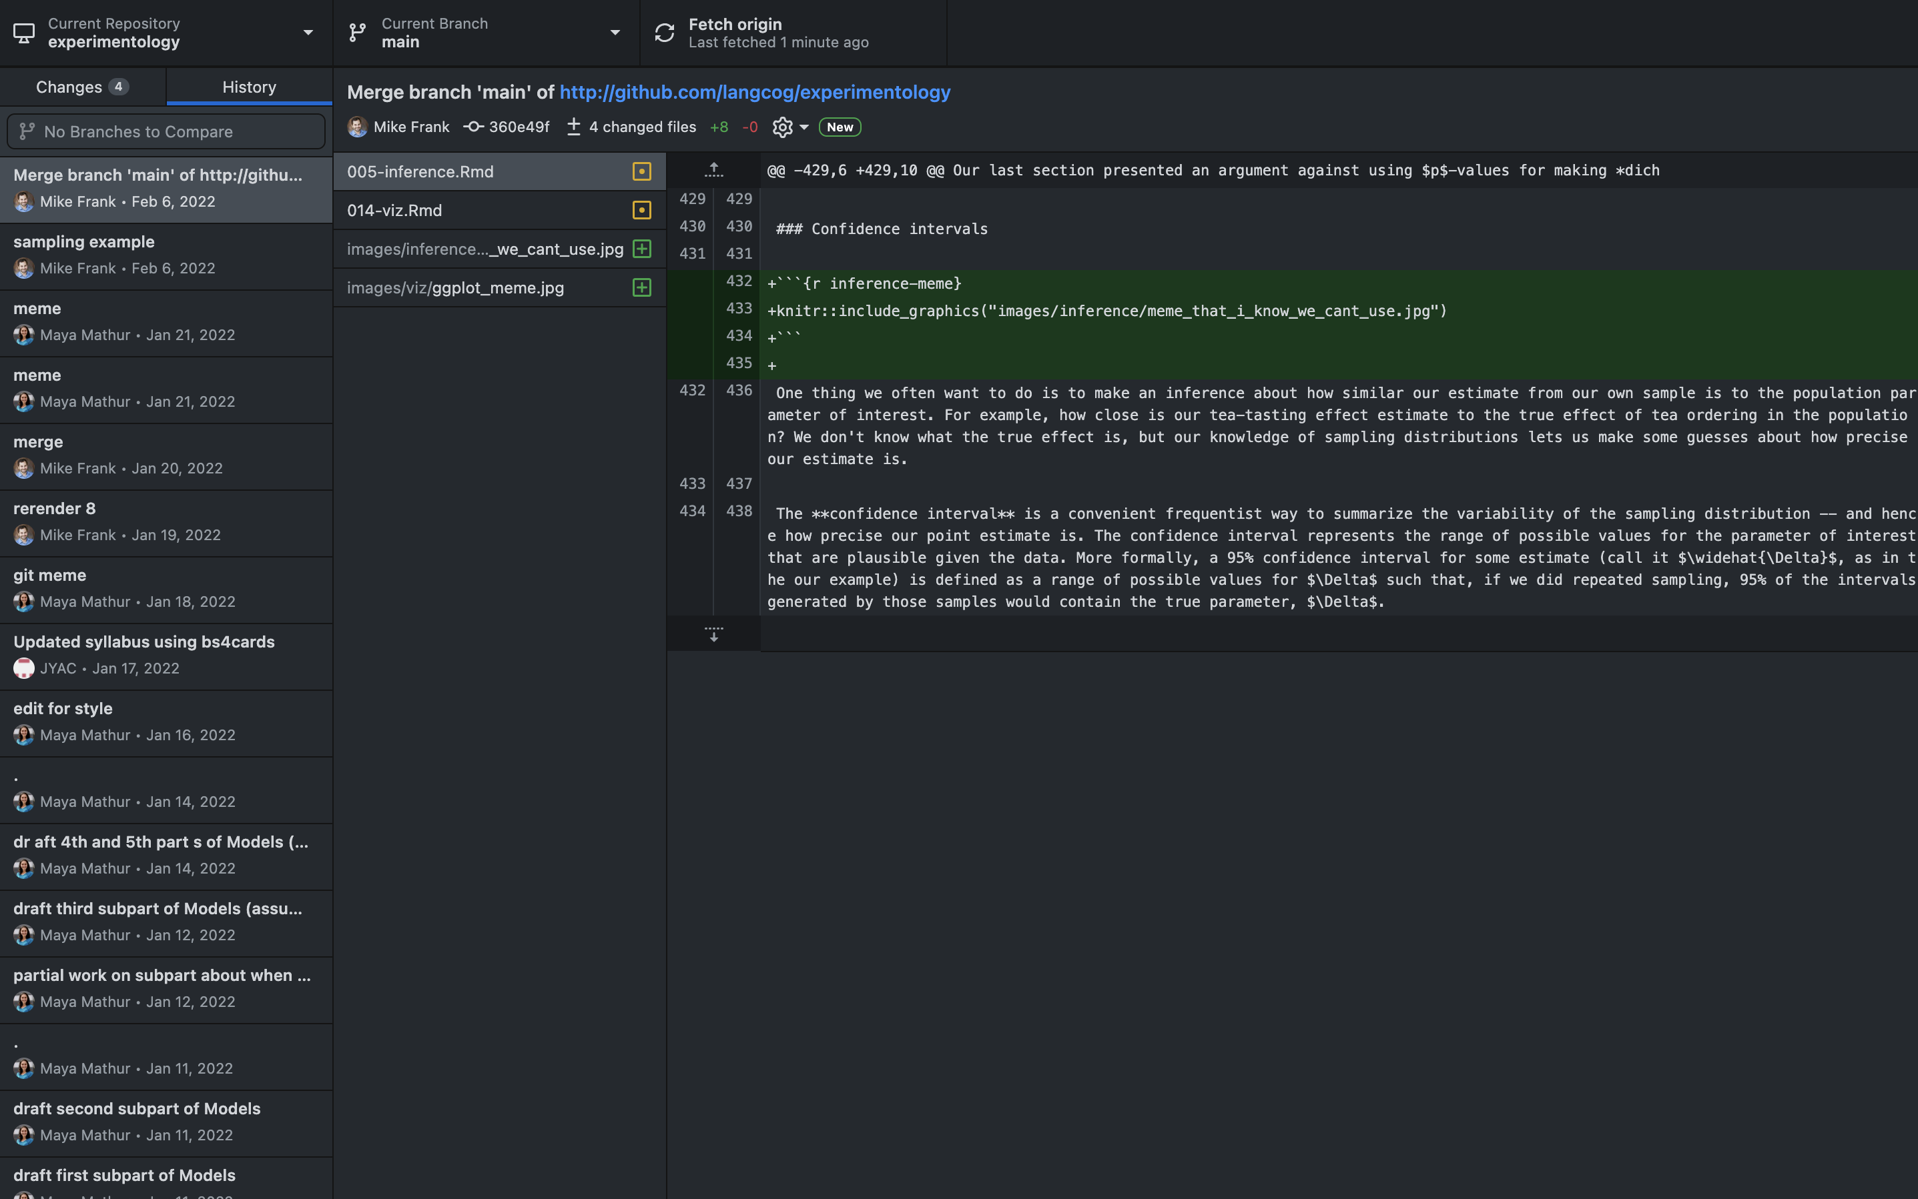This screenshot has width=1918, height=1199.
Task: Expand diff upward above line 429
Action: [713, 169]
